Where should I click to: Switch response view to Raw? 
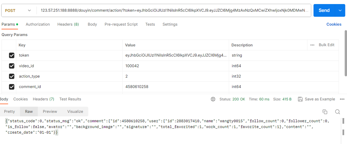(29, 111)
